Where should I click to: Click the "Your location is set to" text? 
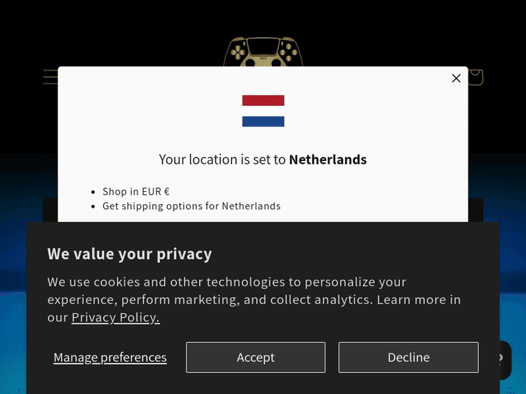(x=223, y=160)
